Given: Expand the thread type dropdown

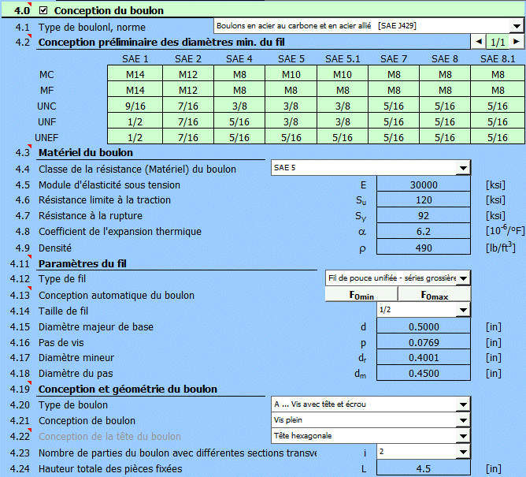Looking at the screenshot, I should (463, 278).
